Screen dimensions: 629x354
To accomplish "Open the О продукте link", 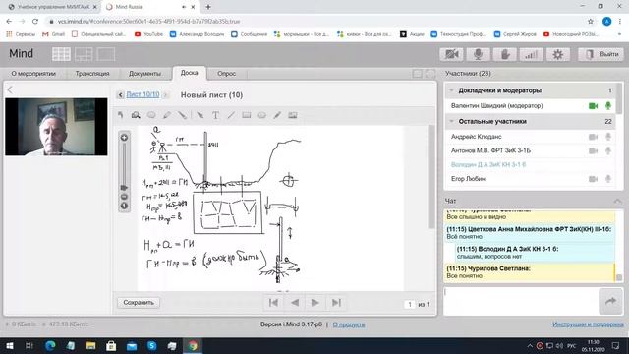I will [349, 324].
